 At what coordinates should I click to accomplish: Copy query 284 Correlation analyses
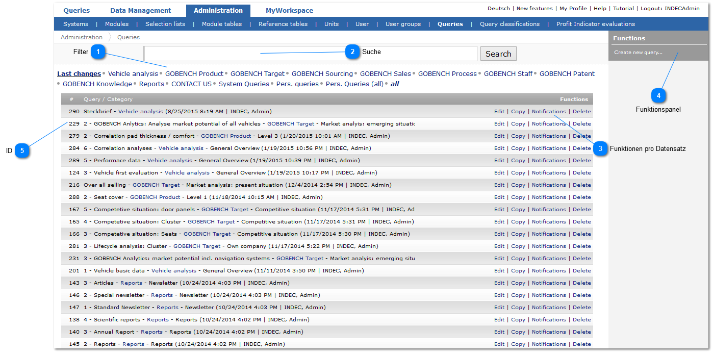518,148
